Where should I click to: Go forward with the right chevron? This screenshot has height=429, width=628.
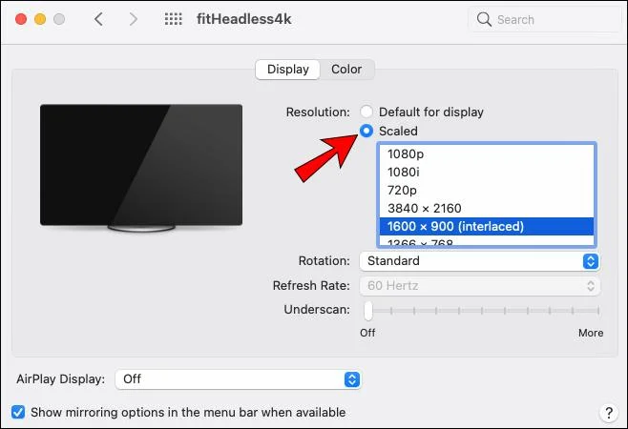134,19
